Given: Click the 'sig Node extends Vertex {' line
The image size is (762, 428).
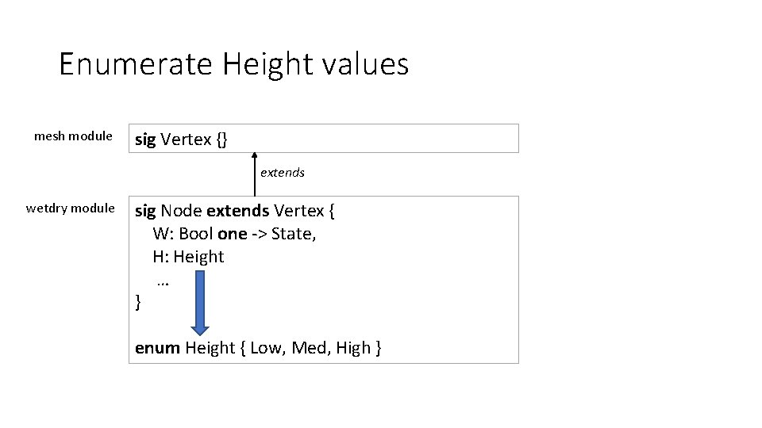Looking at the screenshot, I should point(235,211).
